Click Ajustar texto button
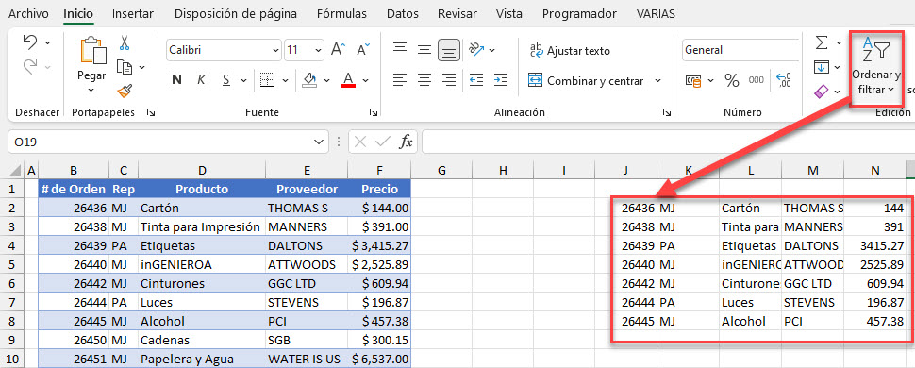The height and width of the screenshot is (368, 915). 570,51
